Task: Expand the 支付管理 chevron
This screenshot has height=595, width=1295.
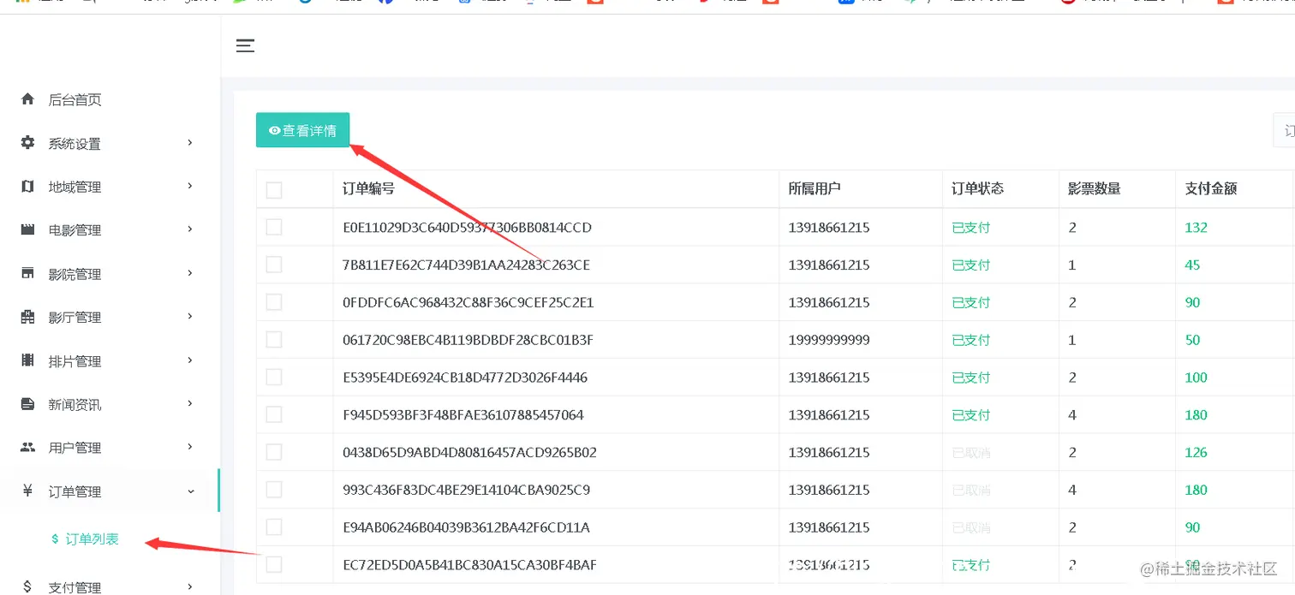Action: [x=190, y=586]
